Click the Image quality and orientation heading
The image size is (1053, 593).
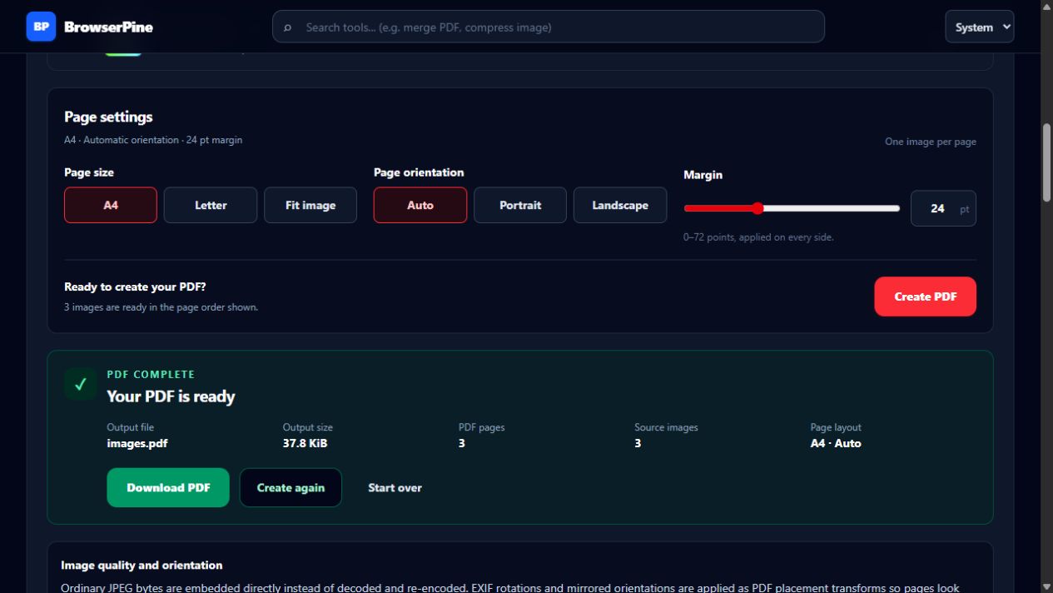pos(142,566)
